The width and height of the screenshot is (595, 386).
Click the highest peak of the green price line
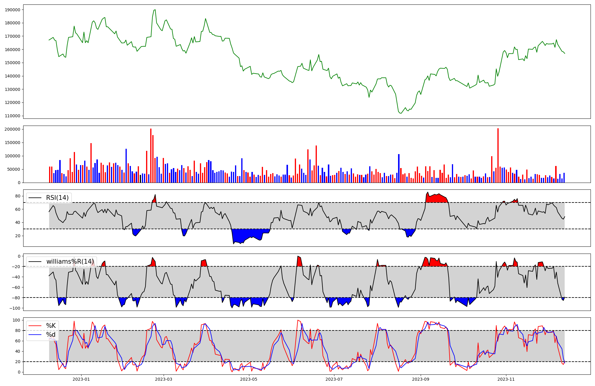(155, 10)
